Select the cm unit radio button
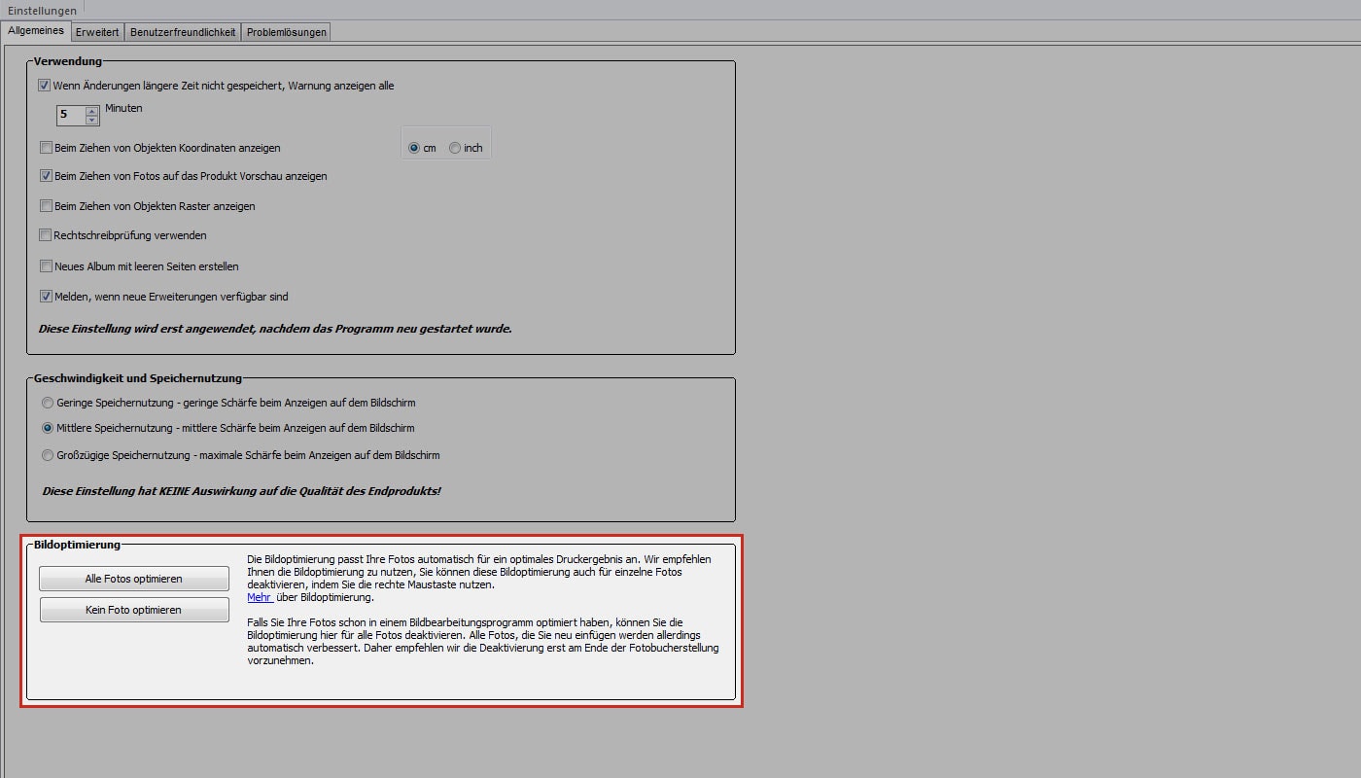 pyautogui.click(x=414, y=148)
